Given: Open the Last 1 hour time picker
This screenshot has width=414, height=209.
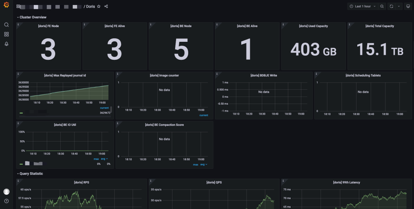Looking at the screenshot, I should coord(363,7).
